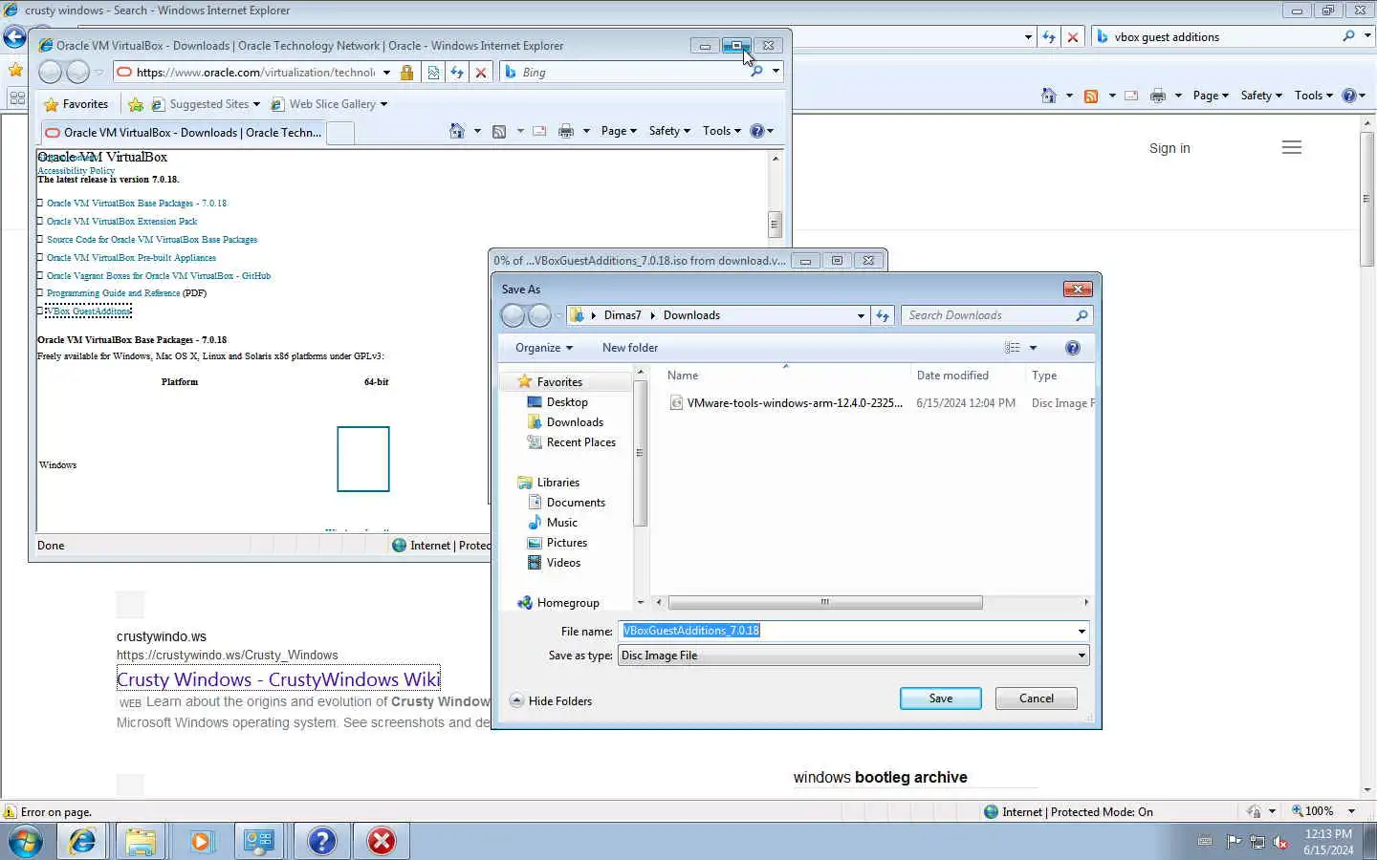The image size is (1377, 860).
Task: Expand the Web Slice Gallery dropdown
Action: tap(383, 104)
